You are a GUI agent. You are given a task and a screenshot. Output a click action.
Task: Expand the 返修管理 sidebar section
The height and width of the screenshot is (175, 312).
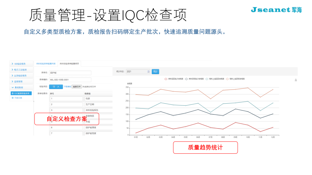(21, 81)
